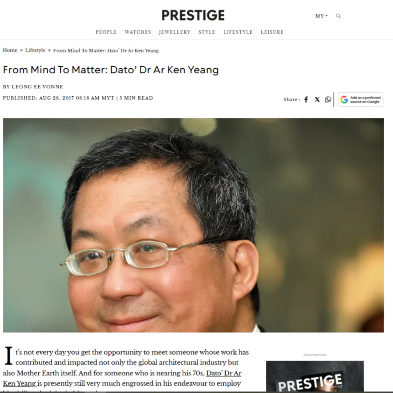
Task: Share via WhatsApp icon
Action: [x=328, y=99]
